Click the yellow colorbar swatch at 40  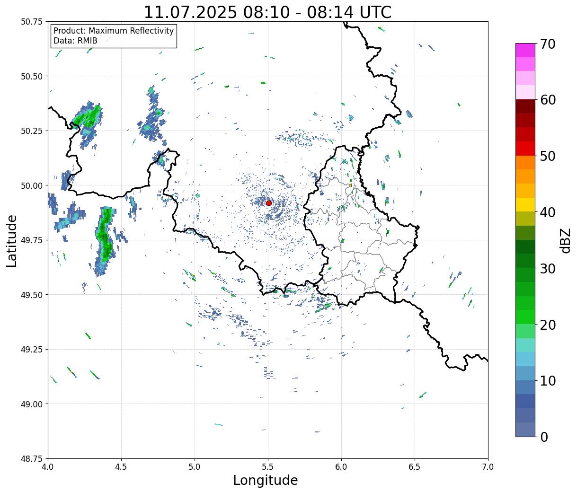coord(525,204)
